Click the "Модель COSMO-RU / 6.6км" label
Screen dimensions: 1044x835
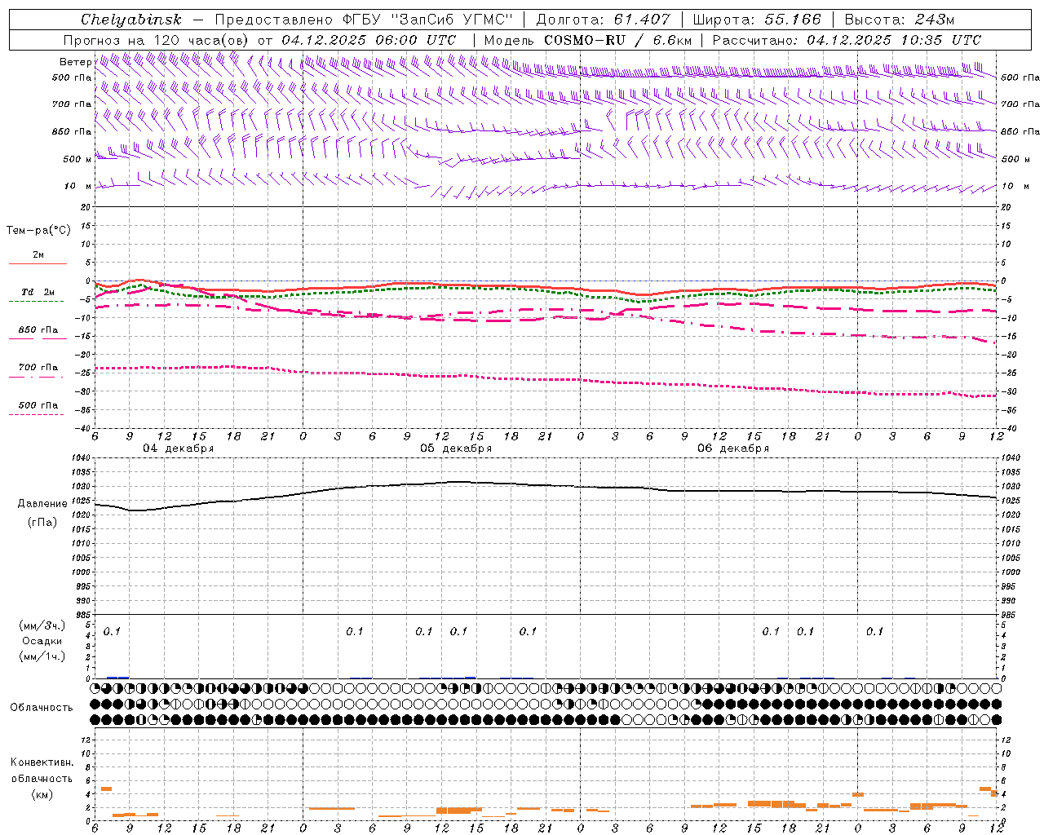coord(588,40)
